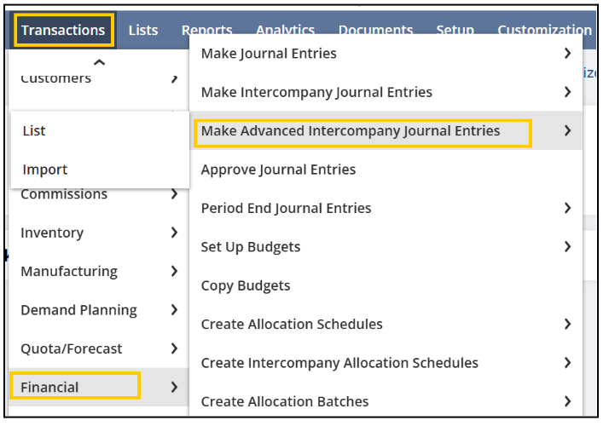
Task: Expand chevron beside Create Allocation Schedules
Action: coord(568,324)
